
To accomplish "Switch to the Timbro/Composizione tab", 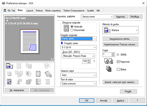I will 74,11.
